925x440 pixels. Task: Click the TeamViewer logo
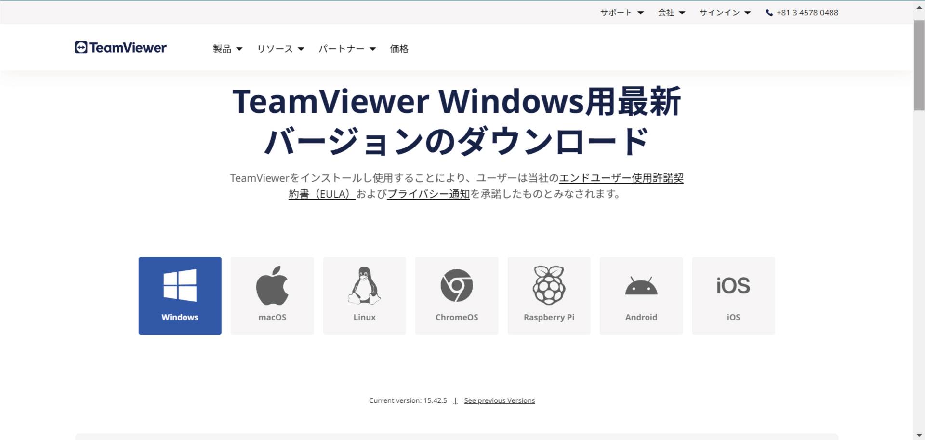[x=121, y=48]
